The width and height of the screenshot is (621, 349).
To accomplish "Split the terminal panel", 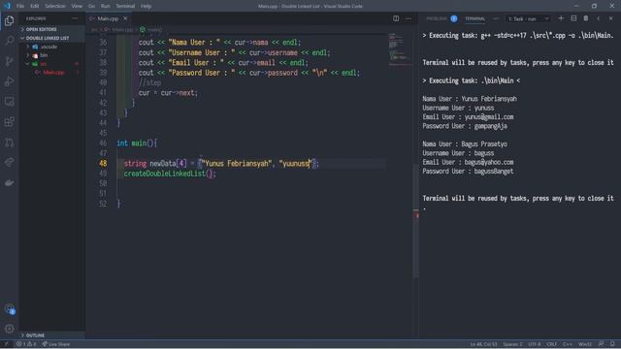I will pos(573,18).
